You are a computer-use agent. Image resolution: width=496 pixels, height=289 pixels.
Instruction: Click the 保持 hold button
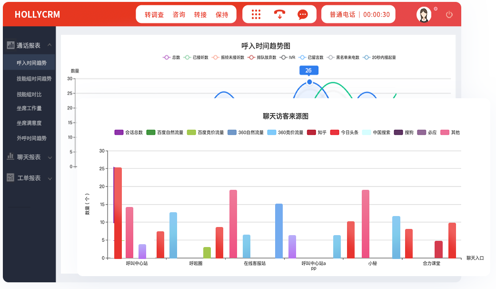click(x=222, y=15)
